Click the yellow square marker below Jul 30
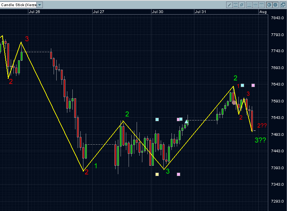 pos(157,174)
